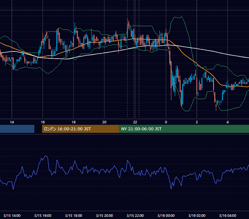This screenshot has height=219, width=249.
Task: Click the 16 hour axis label
Action: (x=43, y=122)
